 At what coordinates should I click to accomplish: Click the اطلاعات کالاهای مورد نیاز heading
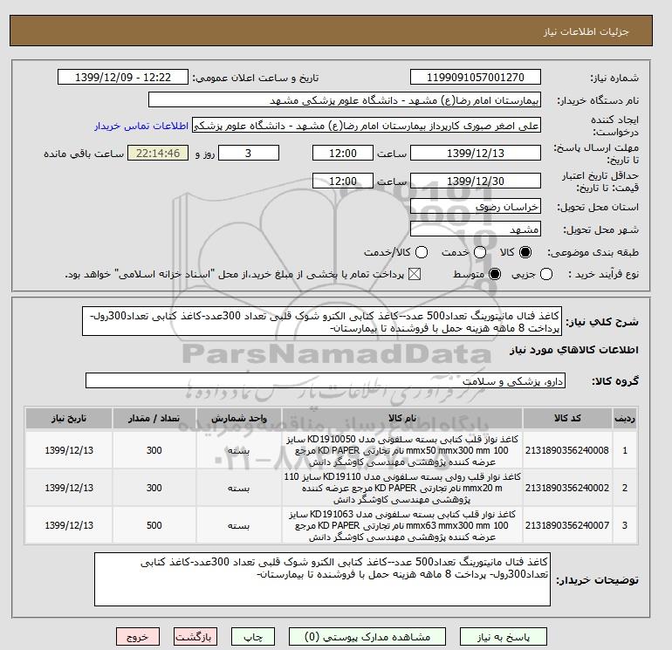(x=574, y=350)
